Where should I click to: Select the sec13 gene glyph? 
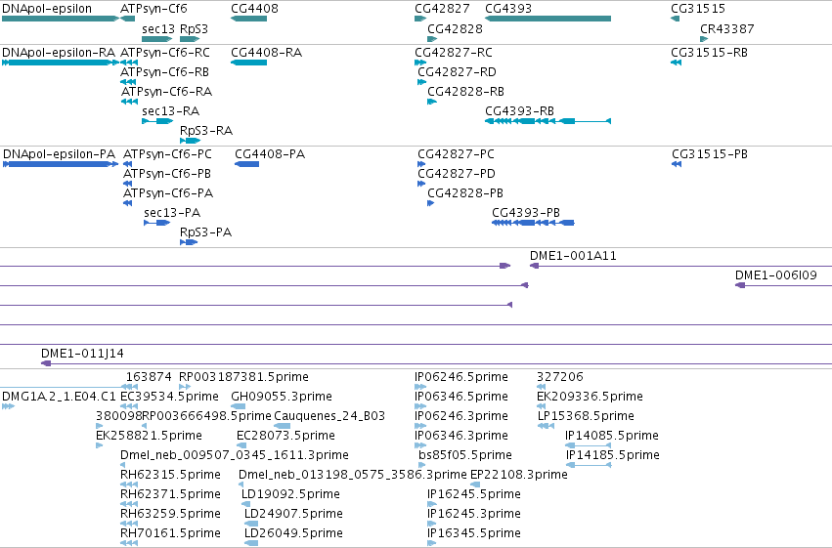157,39
